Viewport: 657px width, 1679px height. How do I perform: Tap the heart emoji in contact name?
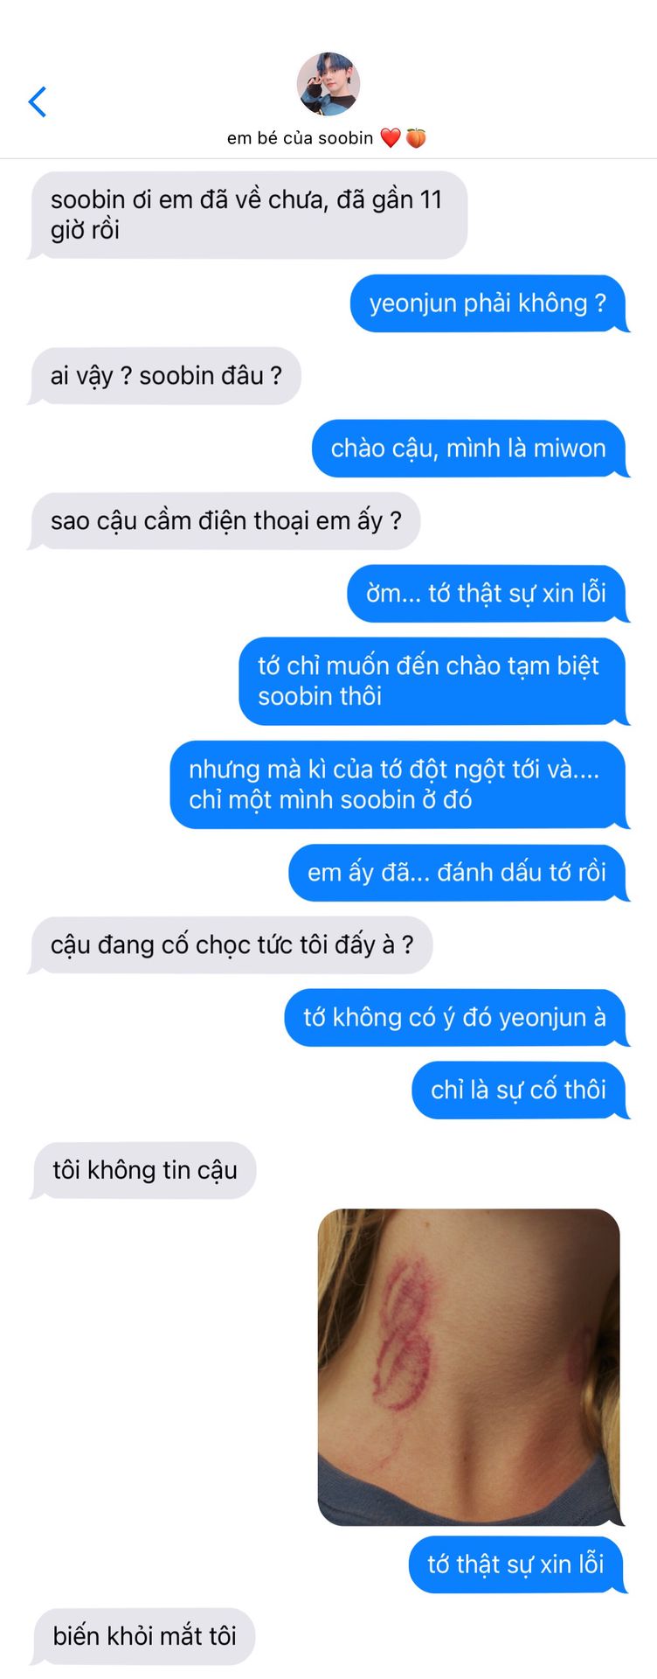pos(391,138)
